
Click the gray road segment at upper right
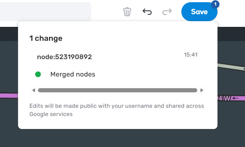(x=231, y=67)
